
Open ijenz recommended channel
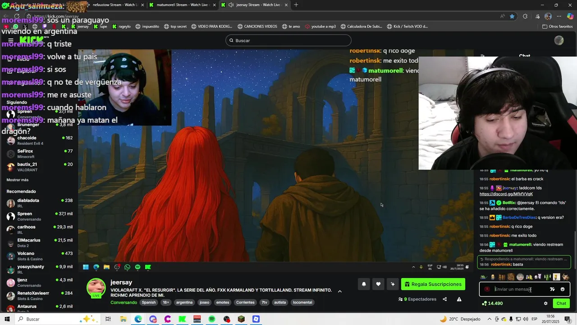(x=39, y=283)
